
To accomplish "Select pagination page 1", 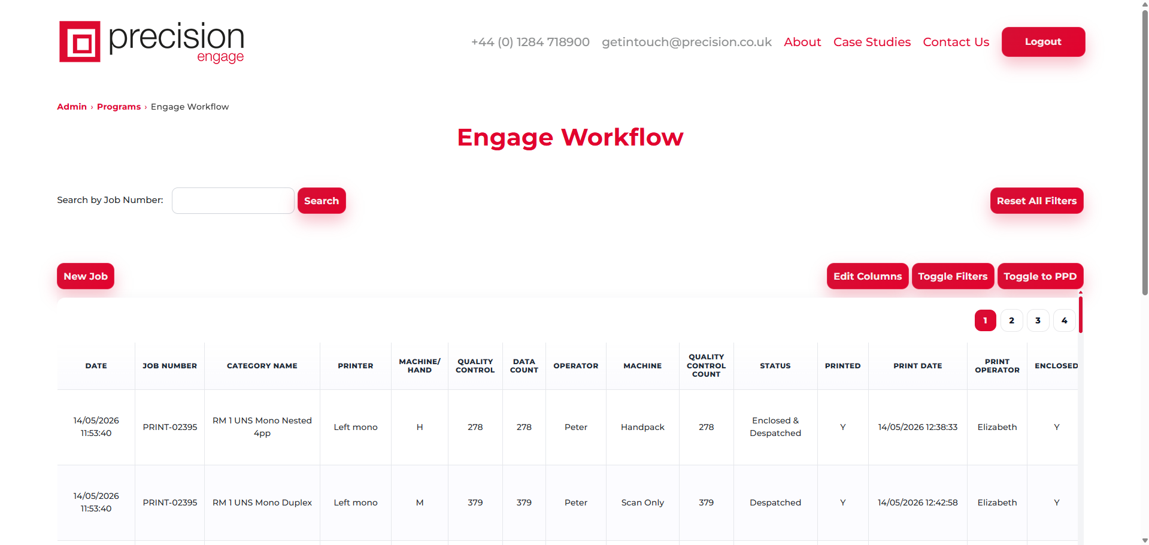I will [x=985, y=320].
